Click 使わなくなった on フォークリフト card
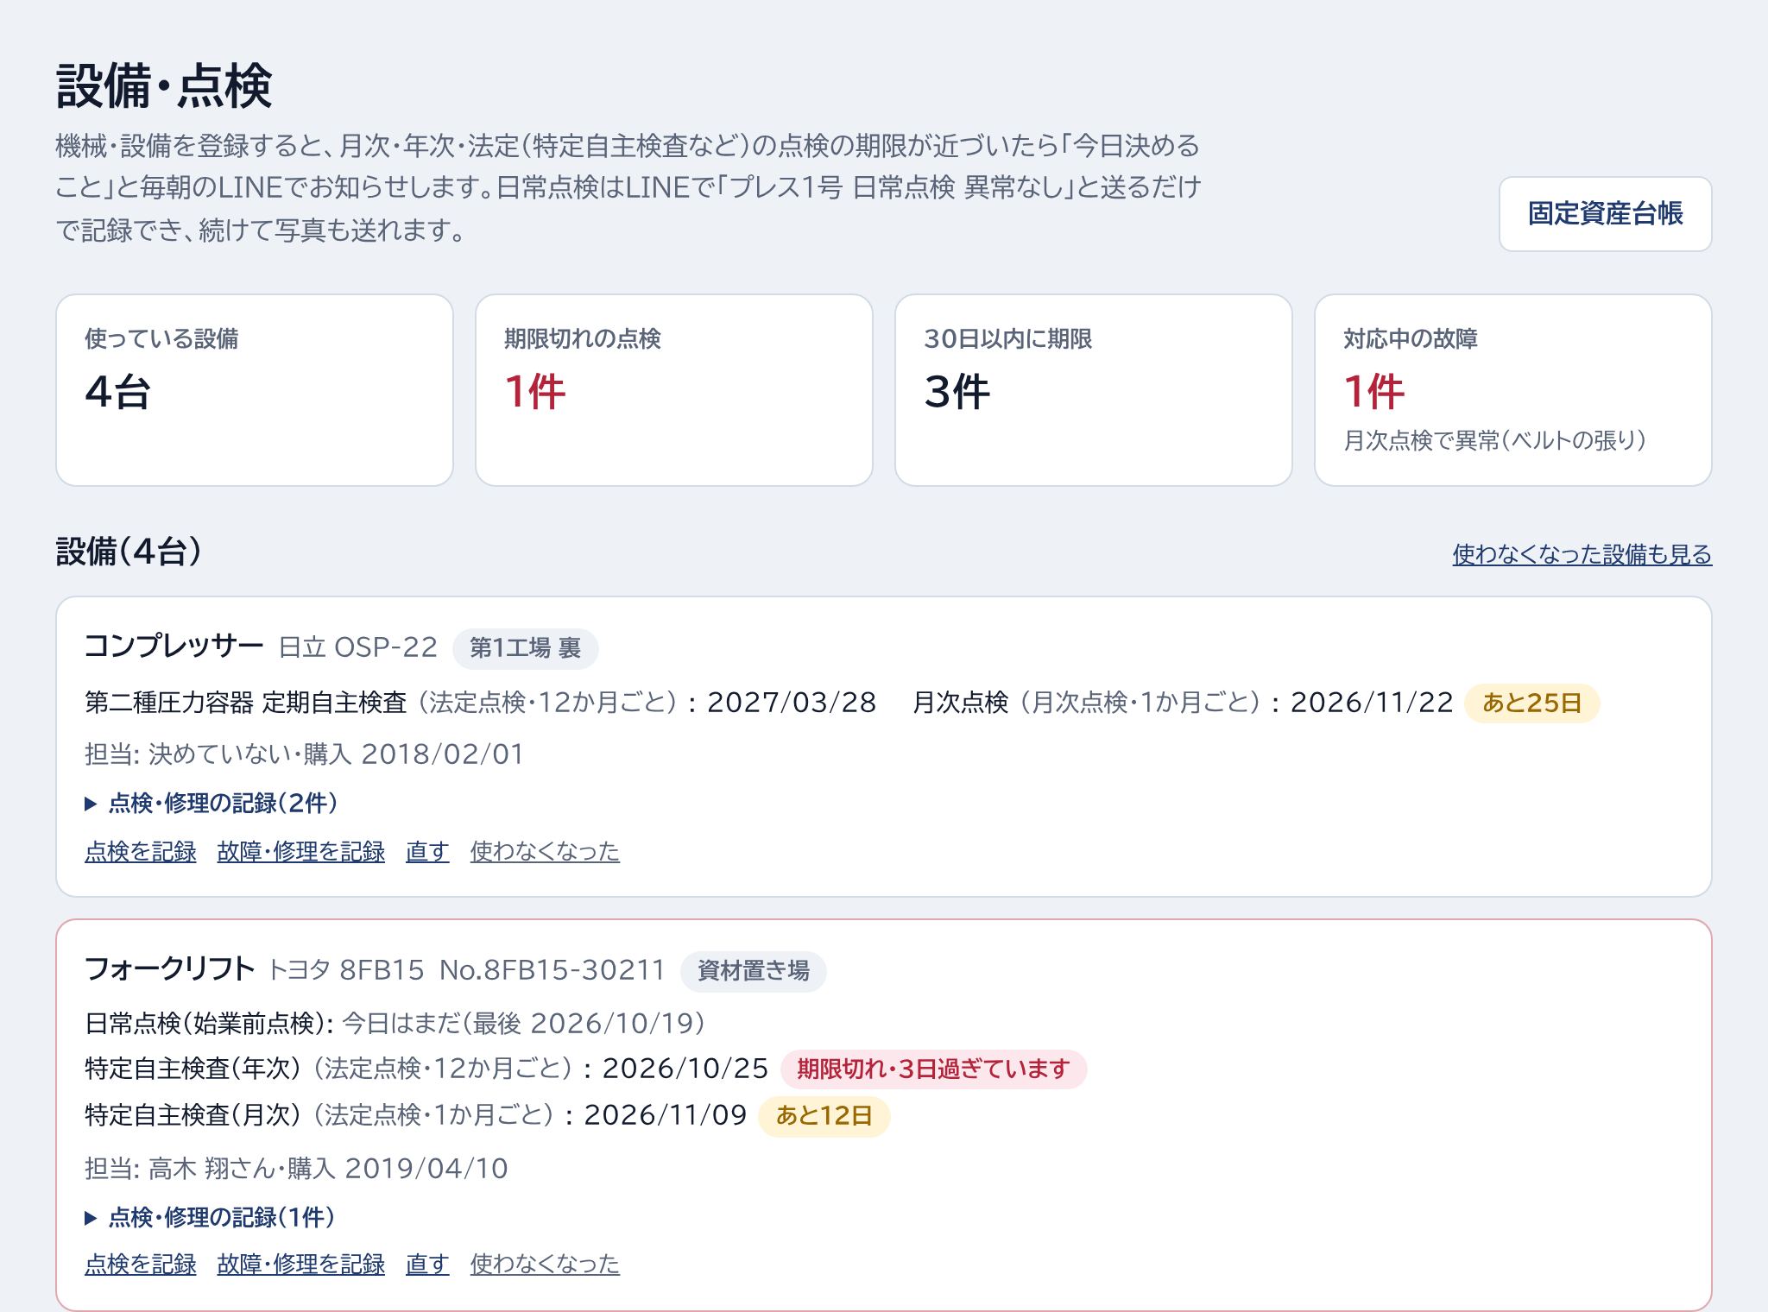This screenshot has width=1768, height=1312. click(x=545, y=1265)
